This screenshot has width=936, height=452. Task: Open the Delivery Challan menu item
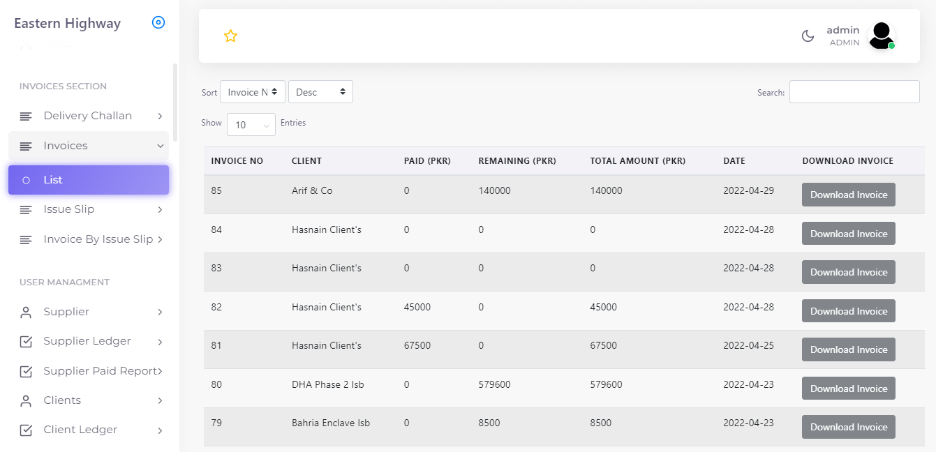pos(89,116)
